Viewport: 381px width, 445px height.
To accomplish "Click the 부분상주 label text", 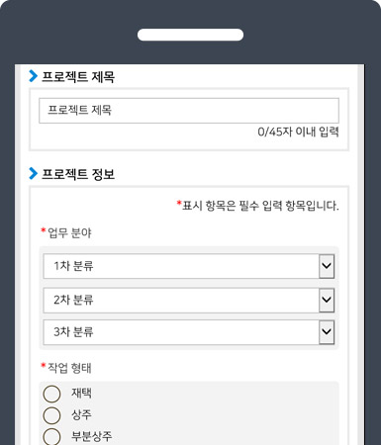I will [92, 436].
